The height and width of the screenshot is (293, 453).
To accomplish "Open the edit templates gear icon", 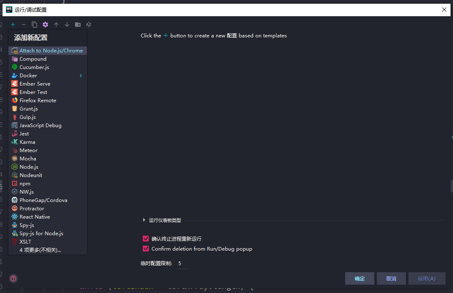I will pyautogui.click(x=45, y=25).
